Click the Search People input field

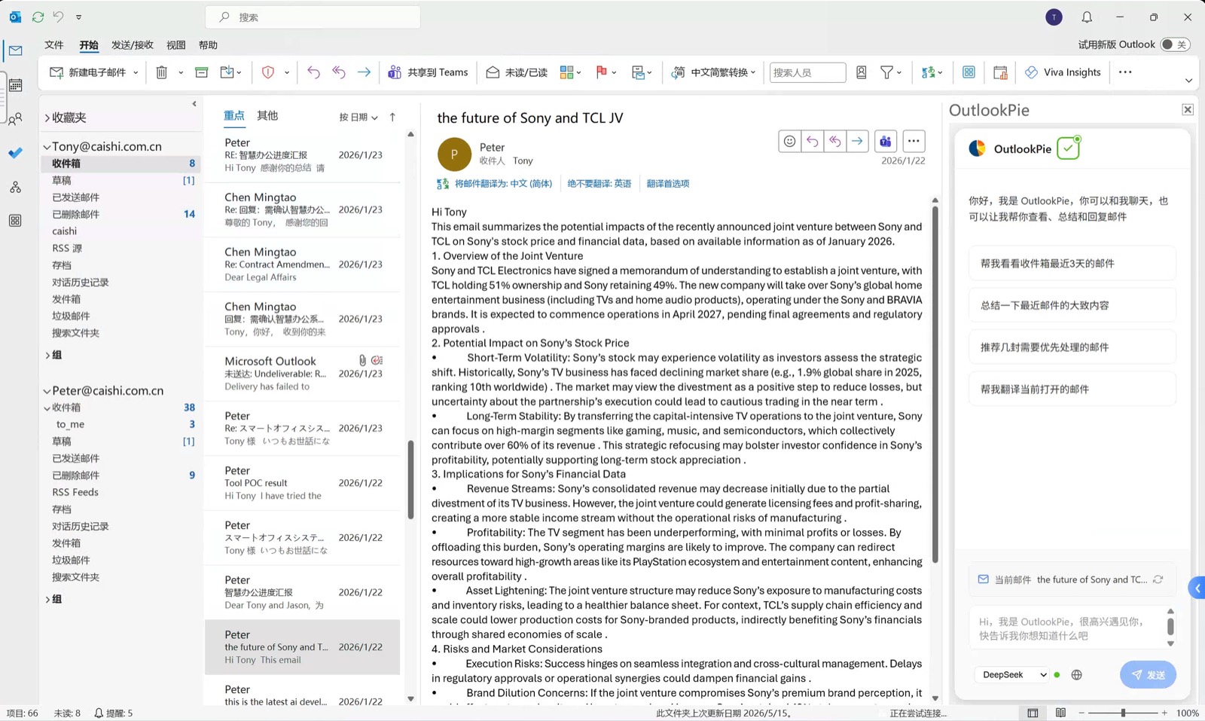pyautogui.click(x=807, y=72)
